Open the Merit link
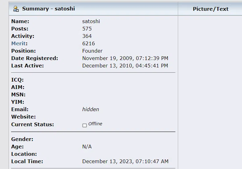The height and width of the screenshot is (169, 242). tap(18, 43)
